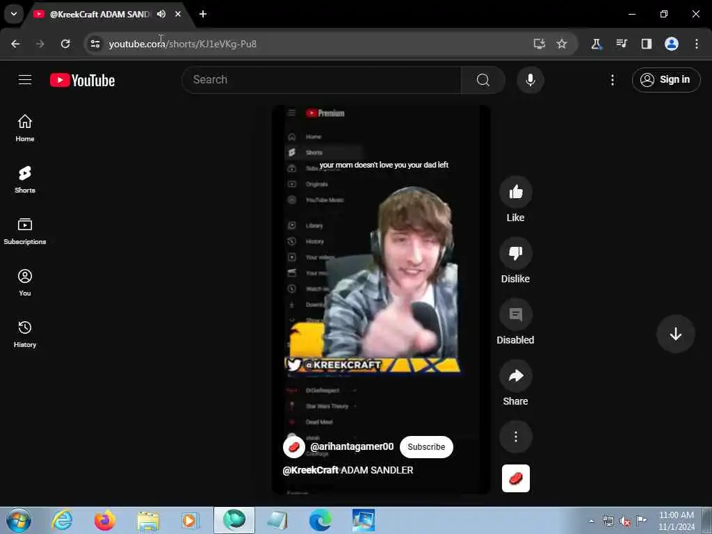Open the tab search dropdown
Screen dimensions: 712x534
point(14,14)
